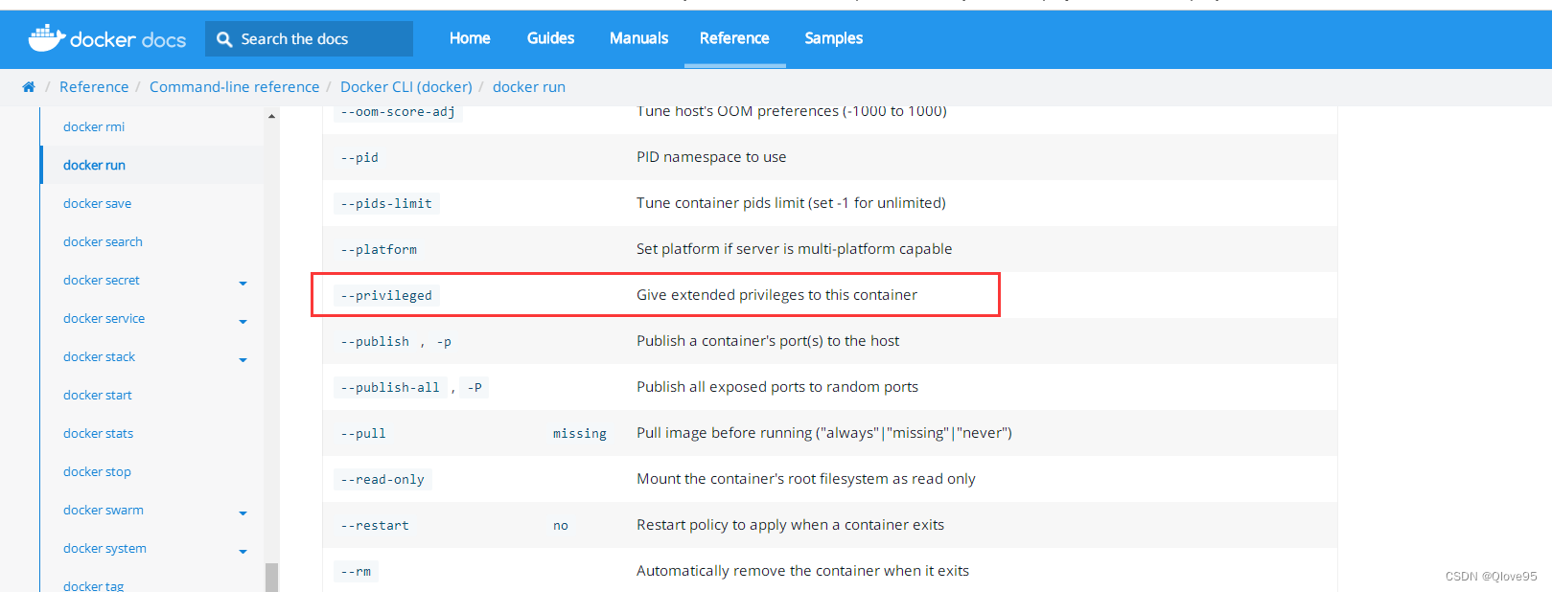Click the --restart option text

[x=375, y=525]
